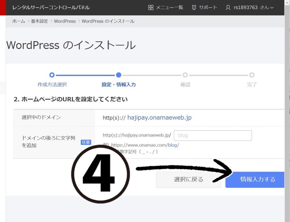
Task: Open the メニュー一覧 menu label
Action: [169, 8]
